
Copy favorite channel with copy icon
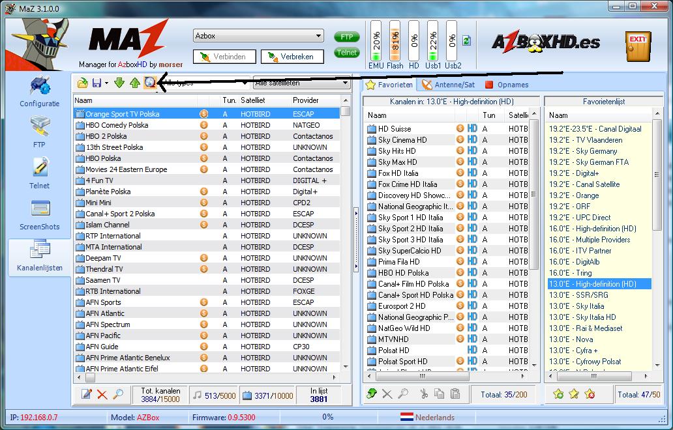click(x=439, y=394)
